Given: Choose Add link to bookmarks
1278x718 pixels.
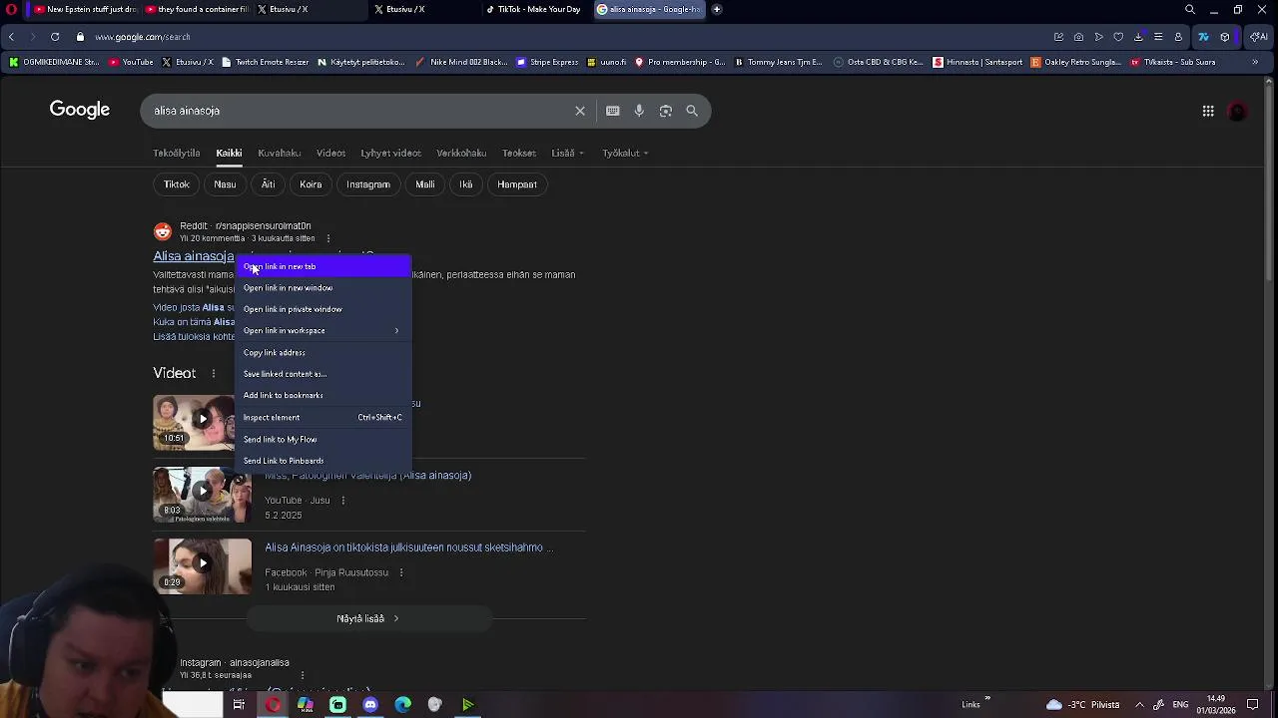Looking at the screenshot, I should (322, 396).
